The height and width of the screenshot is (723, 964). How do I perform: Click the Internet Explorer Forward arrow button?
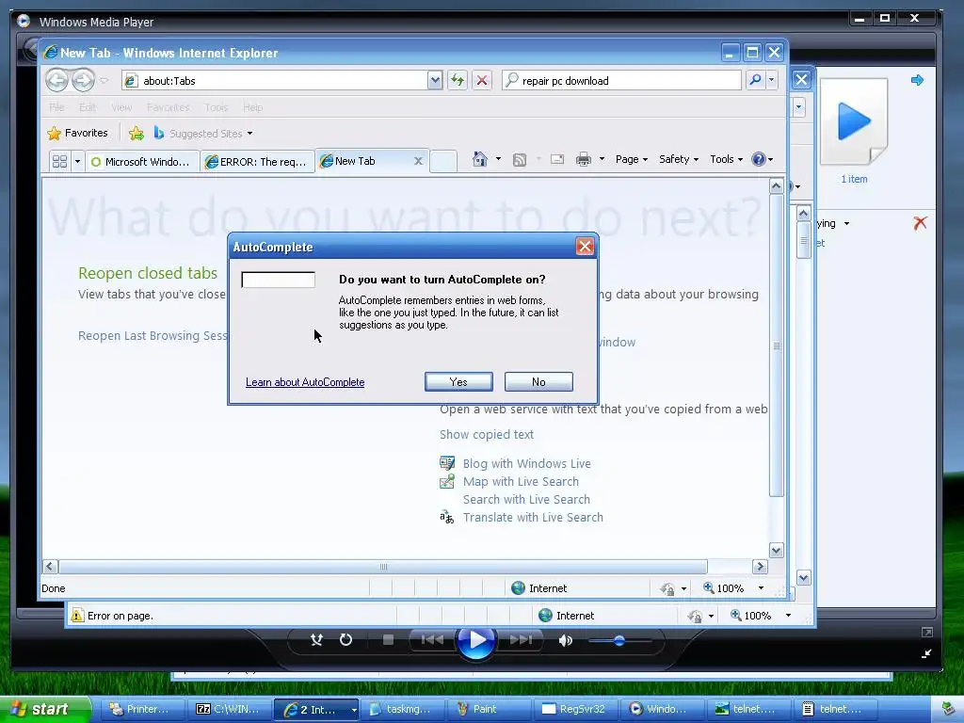pyautogui.click(x=83, y=80)
